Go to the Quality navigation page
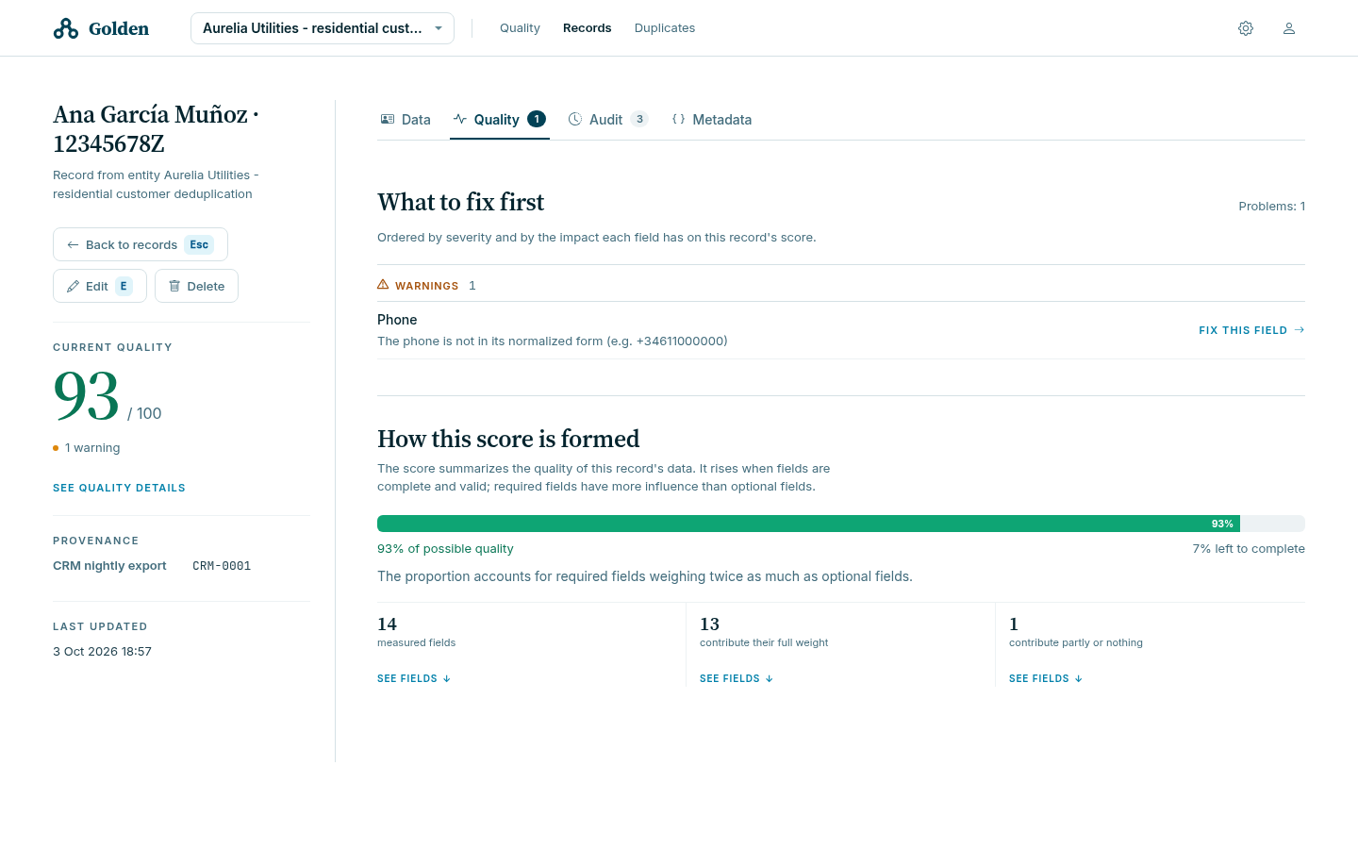This screenshot has width=1358, height=849. (x=520, y=28)
